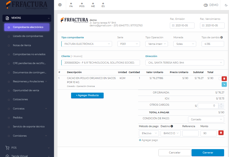Collapse the VENTAS menu section
The width and height of the screenshot is (229, 157).
coord(27,18)
